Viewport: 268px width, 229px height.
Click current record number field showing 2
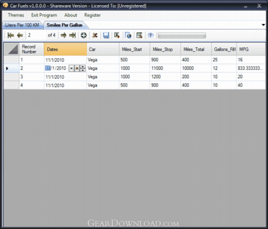click(x=36, y=35)
